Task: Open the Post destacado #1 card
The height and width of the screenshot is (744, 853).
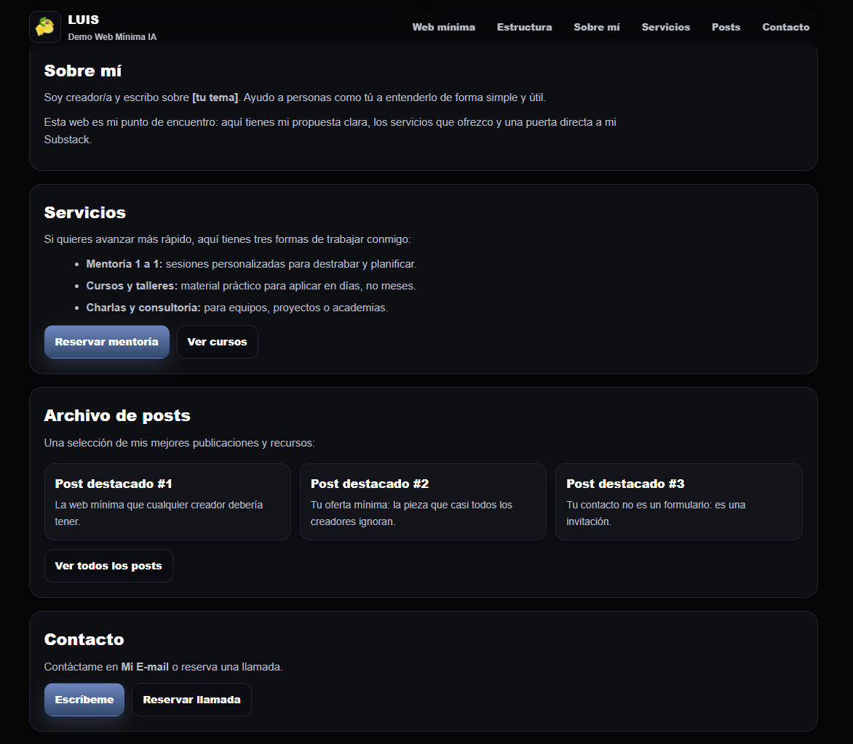Action: click(x=167, y=502)
